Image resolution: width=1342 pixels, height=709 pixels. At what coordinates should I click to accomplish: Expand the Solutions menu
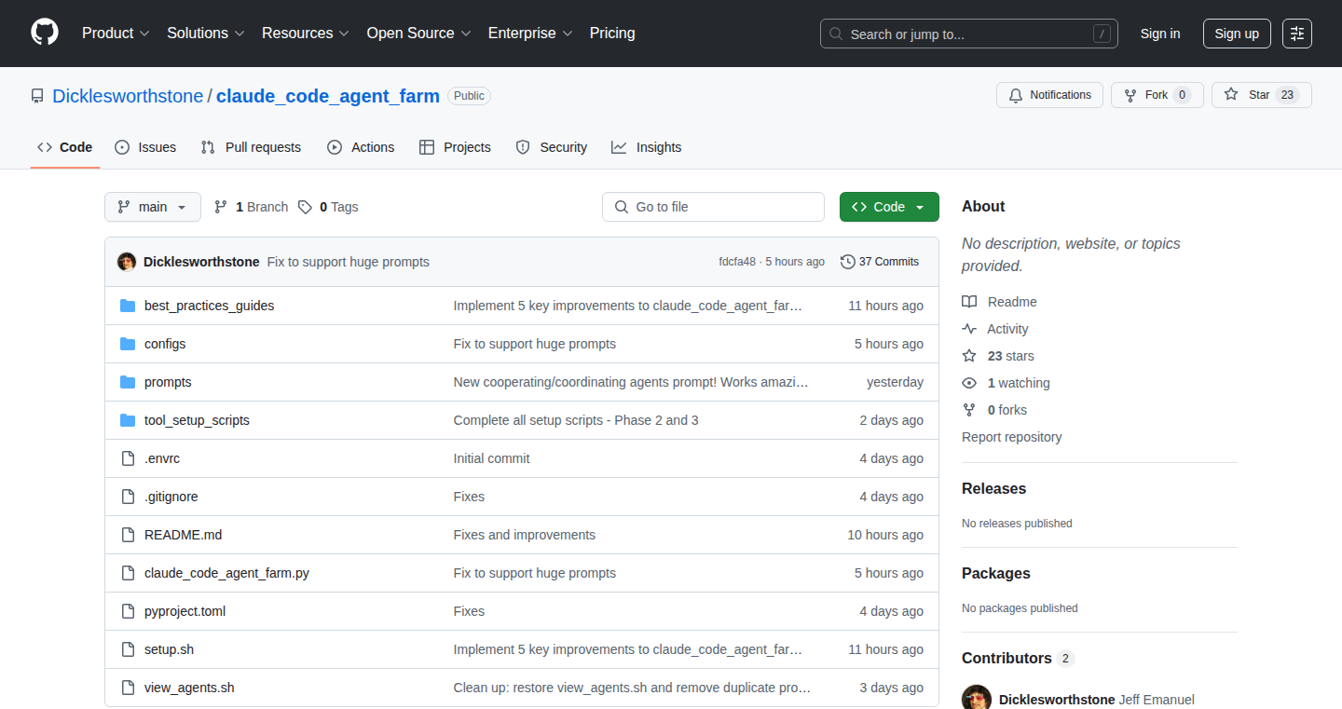coord(206,33)
